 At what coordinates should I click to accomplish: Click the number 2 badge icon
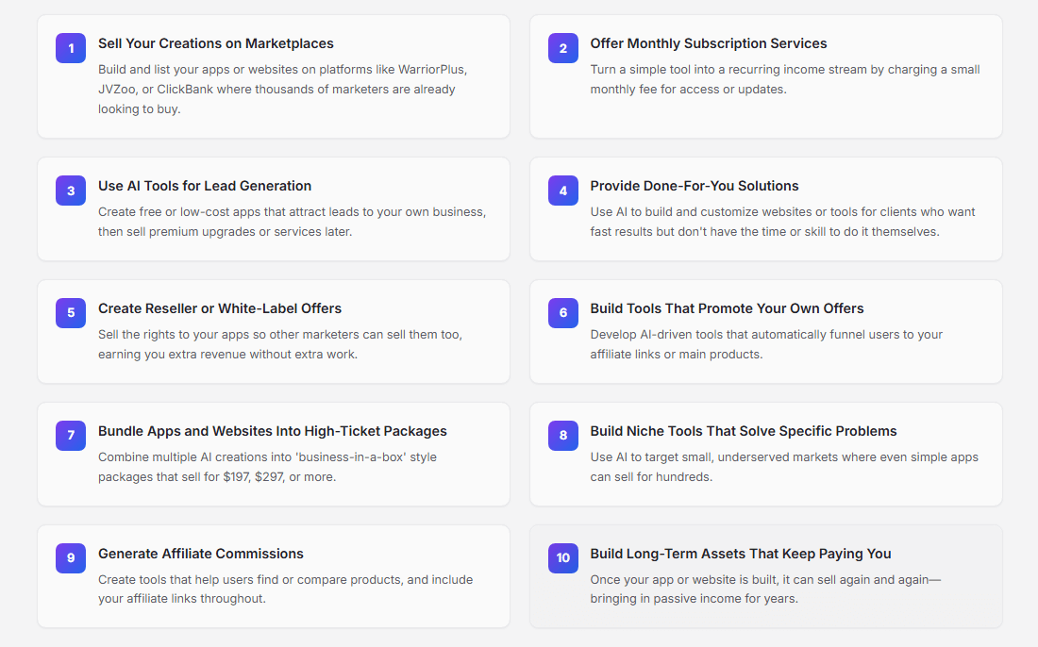tap(563, 48)
